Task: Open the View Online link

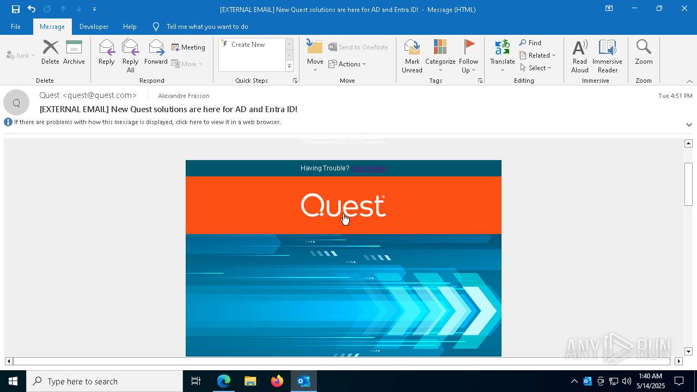Action: [369, 168]
